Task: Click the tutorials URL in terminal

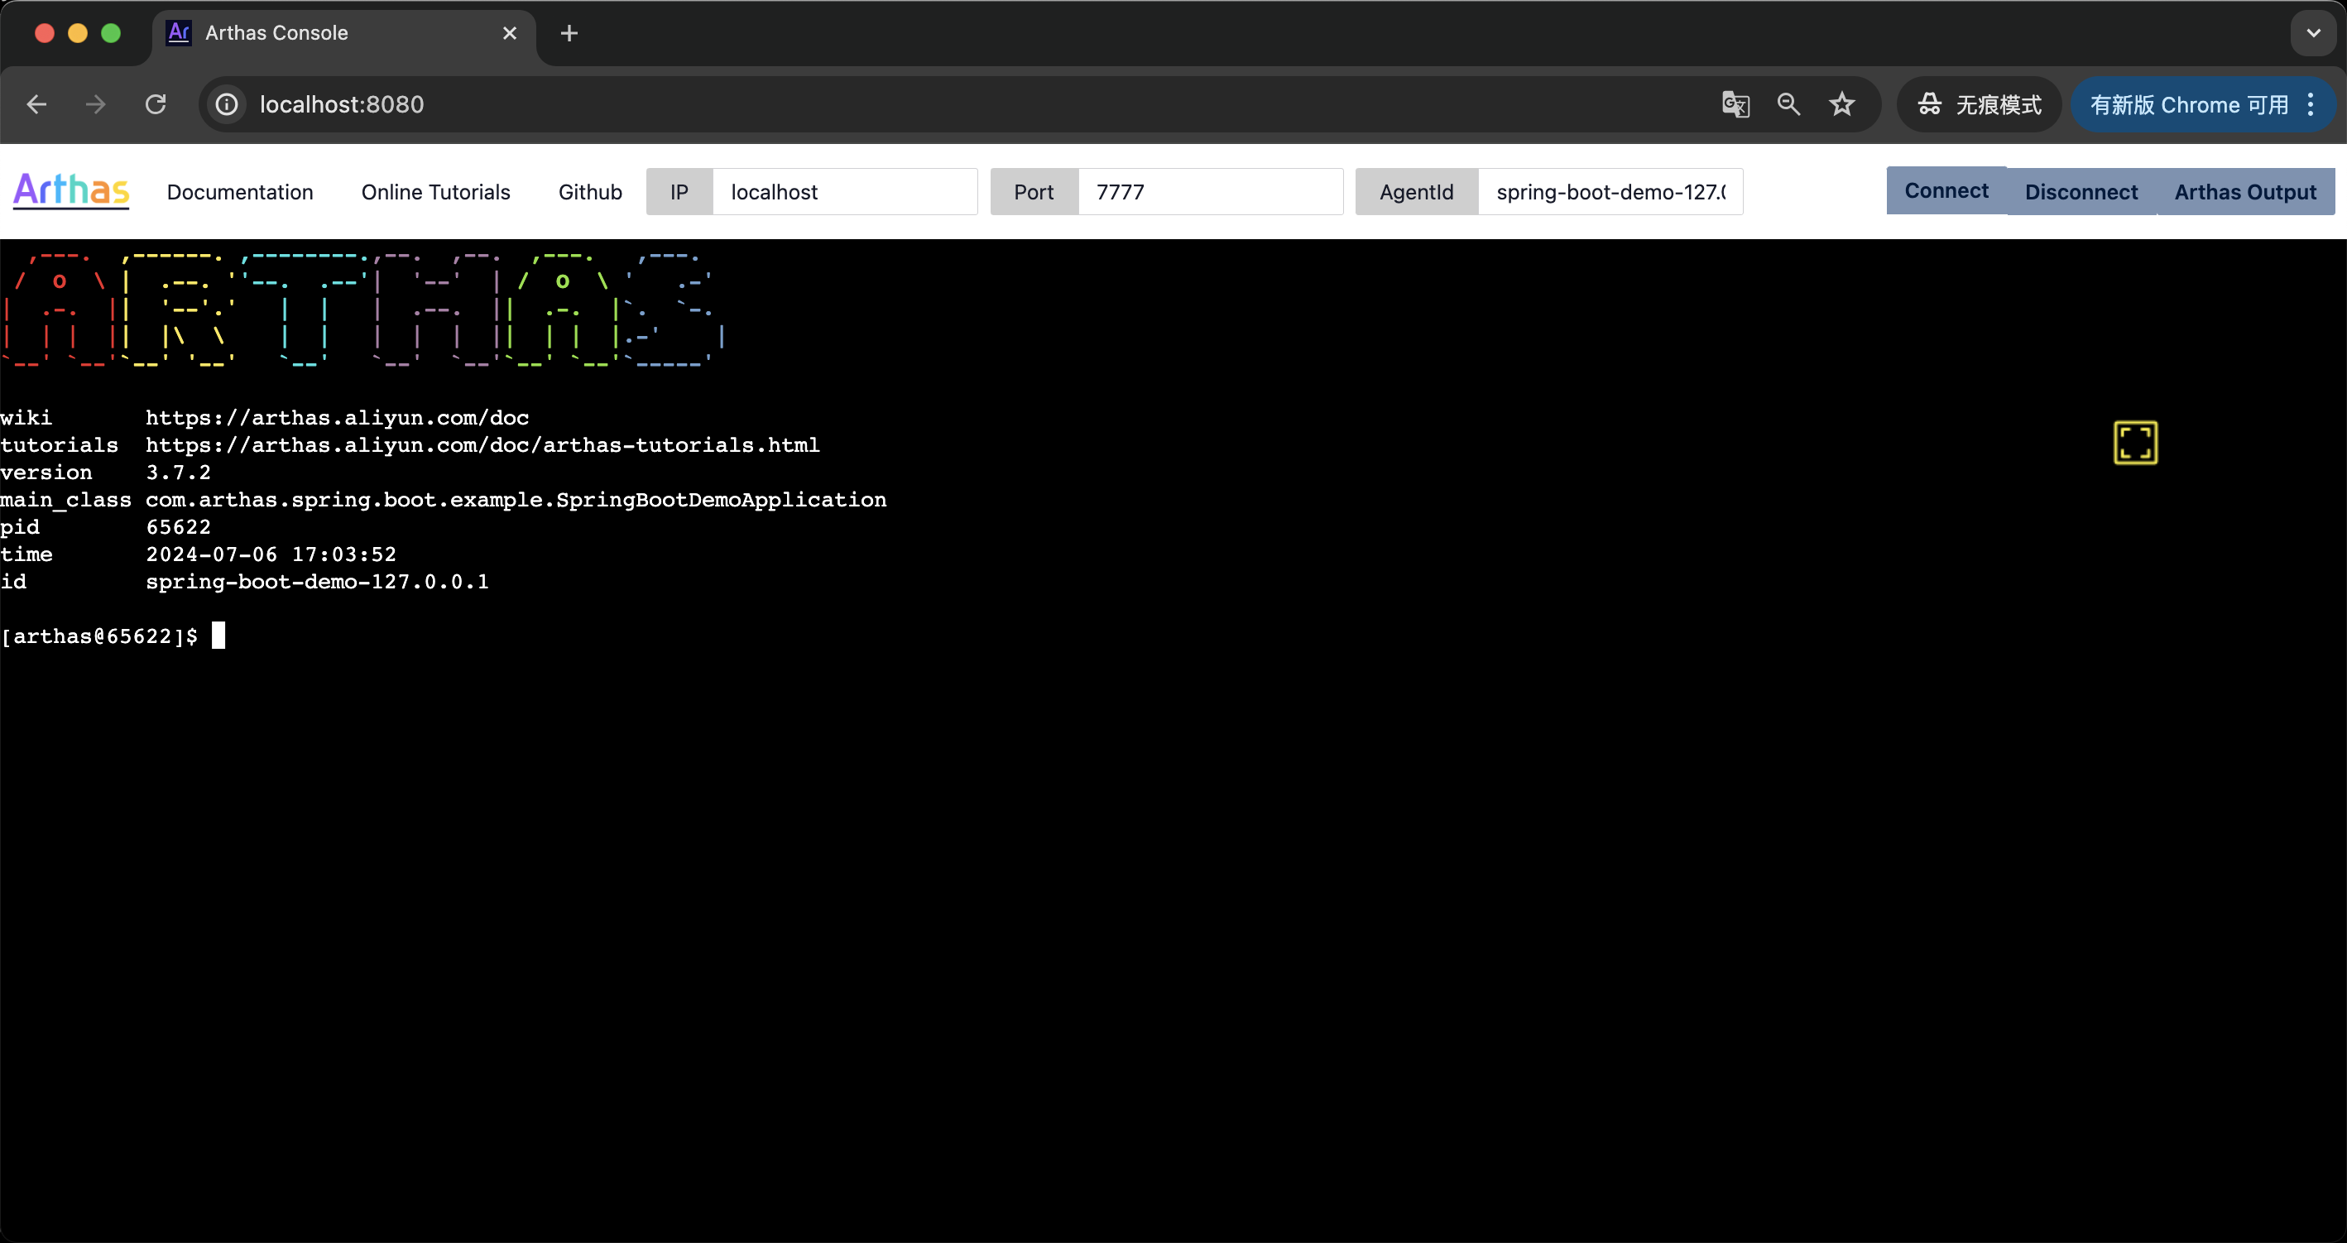Action: pyautogui.click(x=482, y=444)
